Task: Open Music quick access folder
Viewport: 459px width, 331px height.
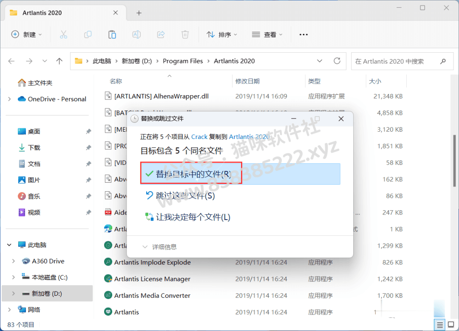Action: [x=29, y=196]
